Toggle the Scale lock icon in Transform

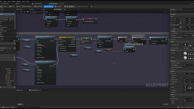(181, 23)
